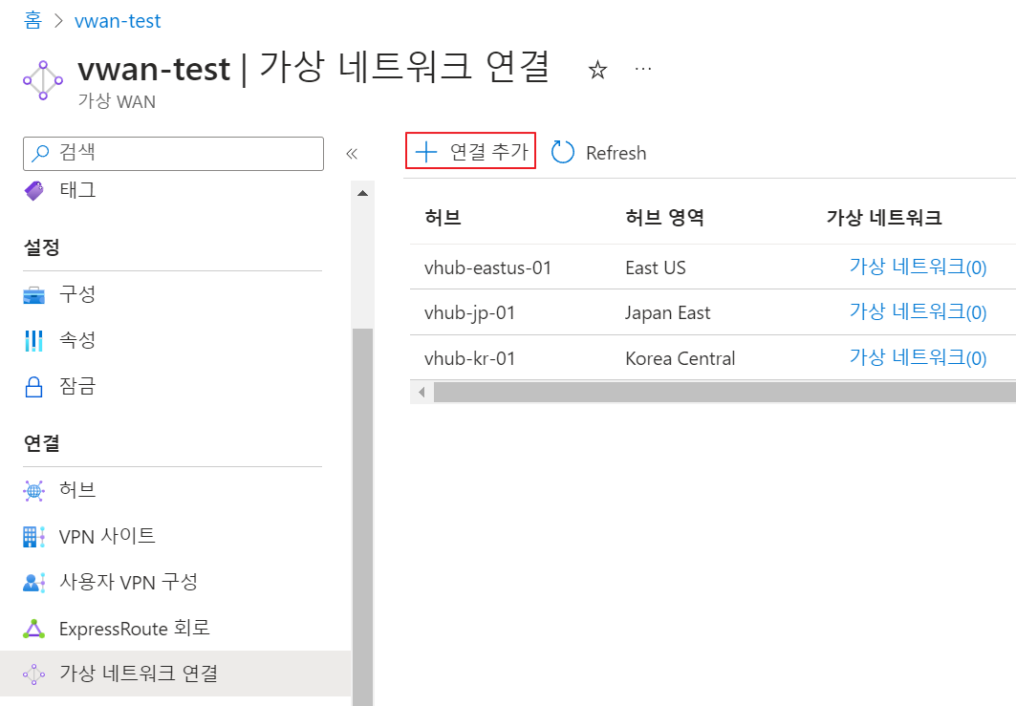Click the plus icon for 연결 추가
Screen dimensions: 1016x706
(425, 152)
